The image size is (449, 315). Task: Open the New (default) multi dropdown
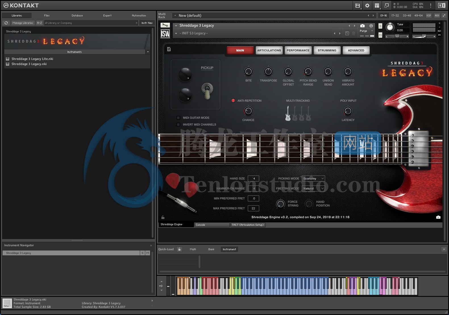click(175, 16)
